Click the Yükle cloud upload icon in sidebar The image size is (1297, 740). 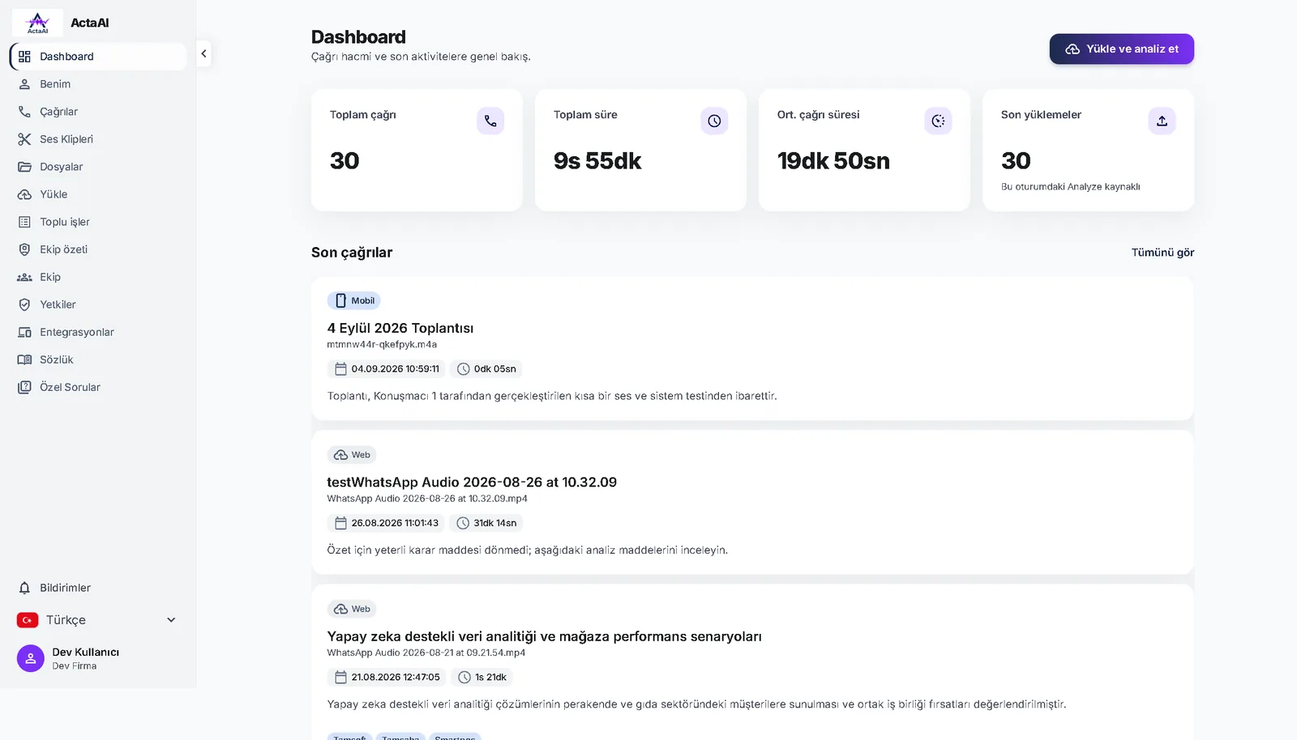[24, 194]
